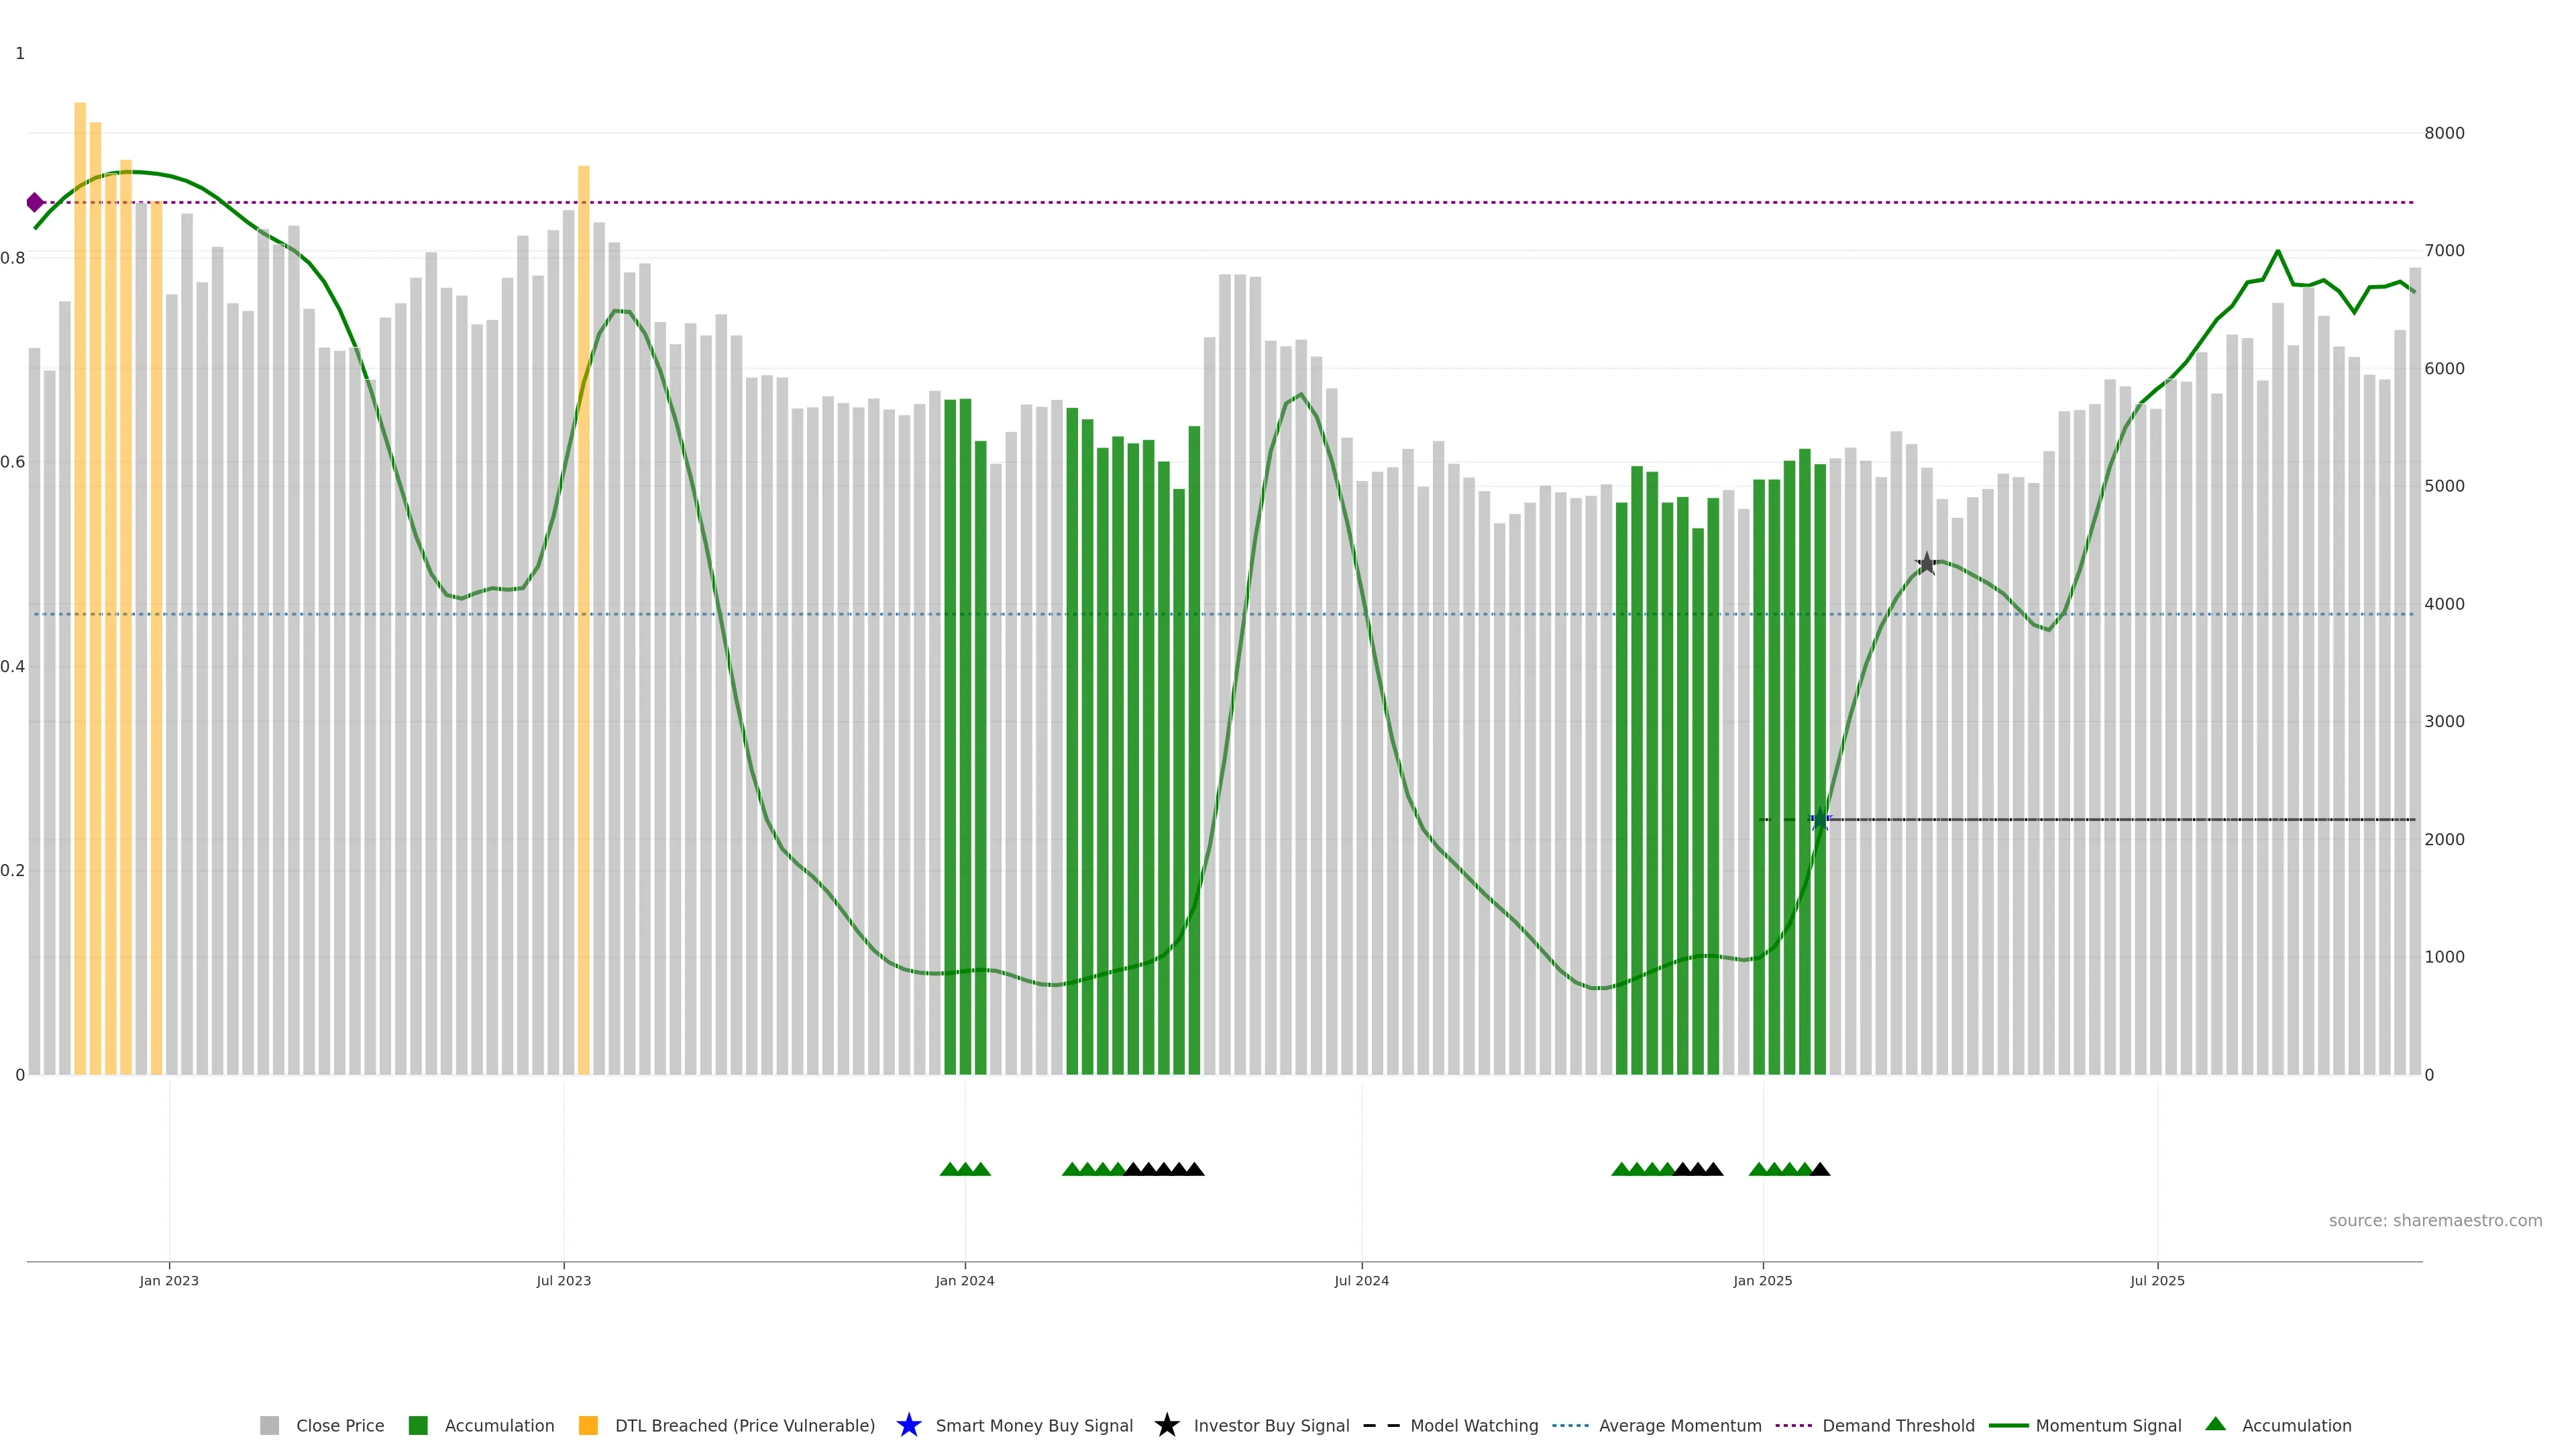Click the gray Investor Buy star on momentum line
Viewport: 2576px width, 1449px height.
coord(1926,564)
